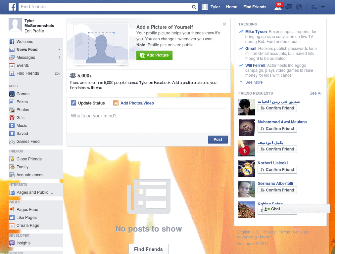The width and height of the screenshot is (339, 254).
Task: Select Add Photos/Video tab
Action: (134, 103)
